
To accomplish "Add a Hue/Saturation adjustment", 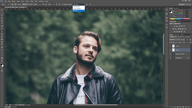I will [x=173, y=29].
